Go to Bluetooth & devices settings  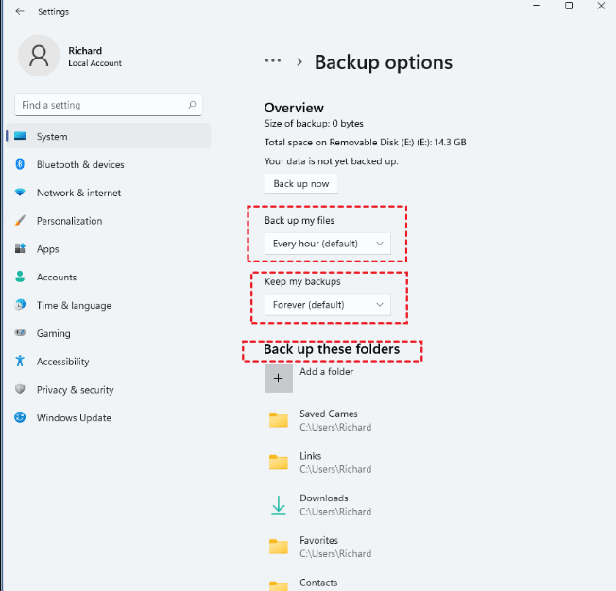pyautogui.click(x=109, y=164)
